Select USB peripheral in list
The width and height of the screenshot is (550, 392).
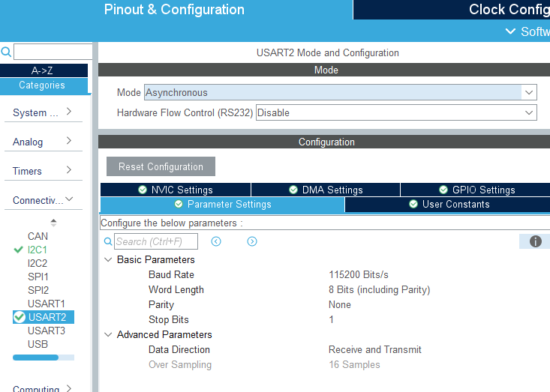pos(38,344)
